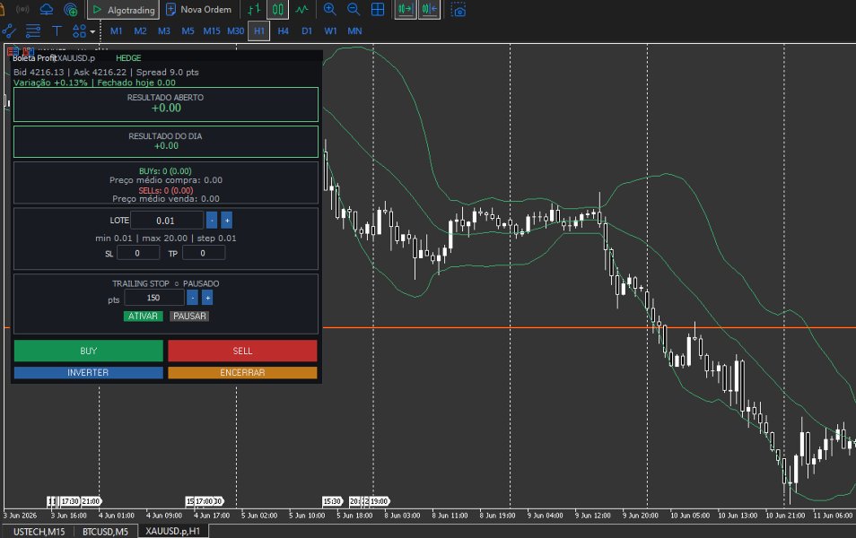
Task: Switch to W1 timeframe
Action: [331, 31]
